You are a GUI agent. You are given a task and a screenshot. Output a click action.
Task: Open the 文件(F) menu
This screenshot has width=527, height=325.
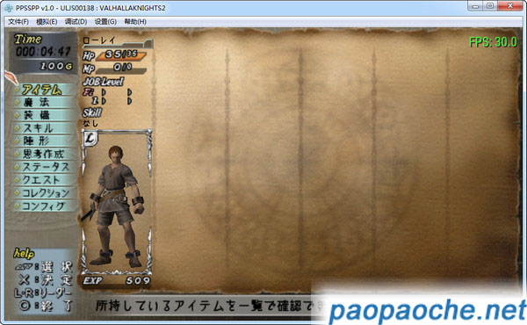pyautogui.click(x=18, y=22)
